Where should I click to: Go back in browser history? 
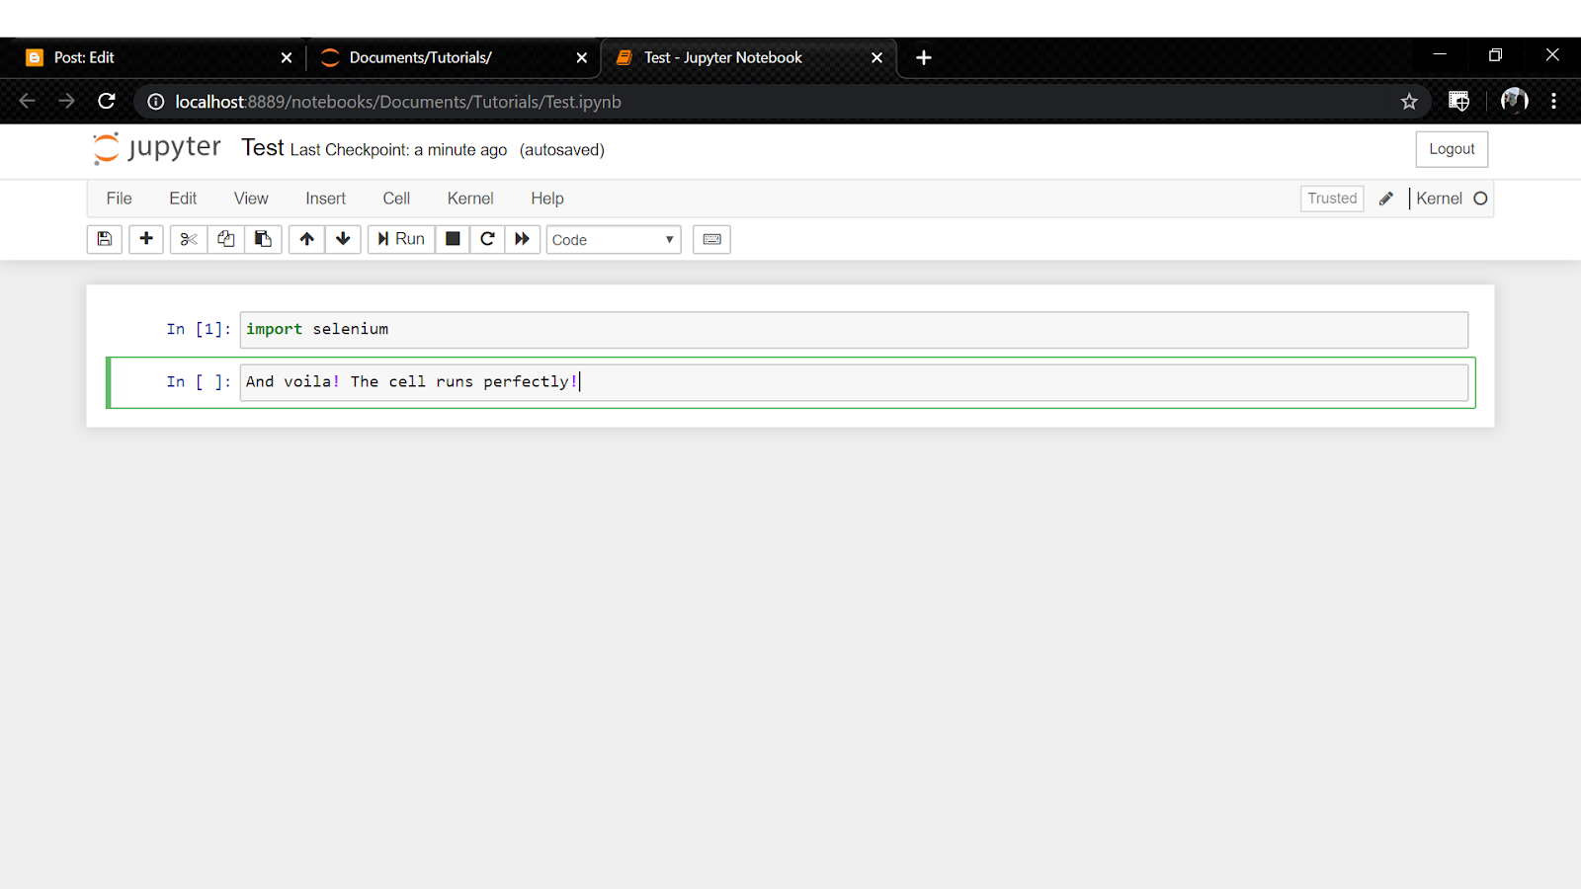[x=27, y=101]
